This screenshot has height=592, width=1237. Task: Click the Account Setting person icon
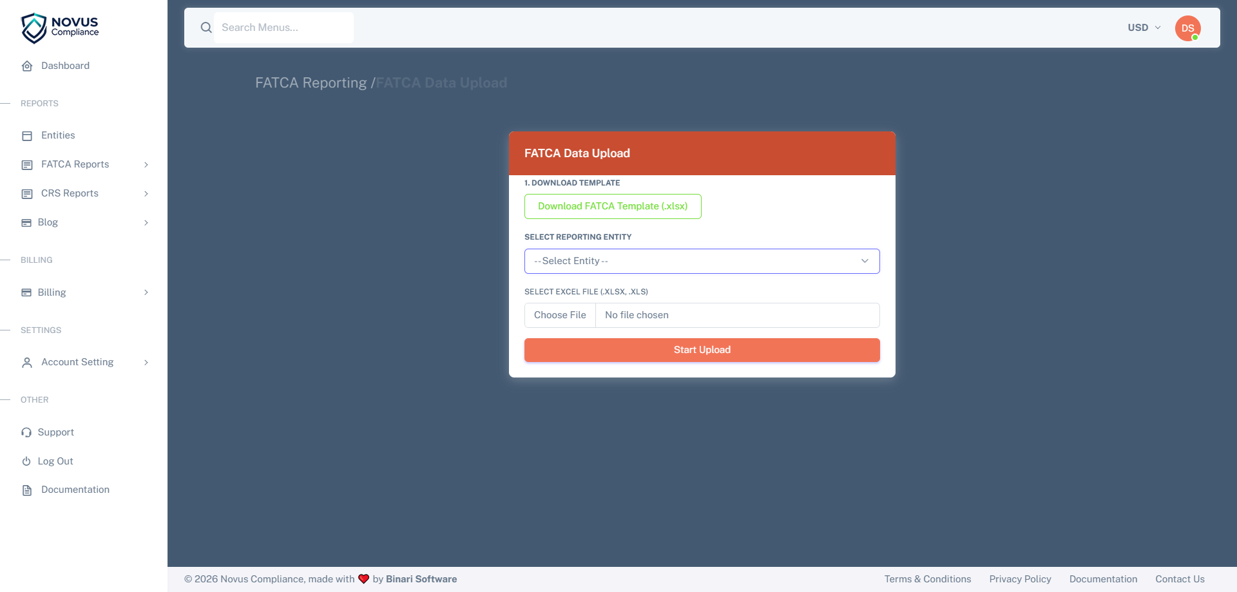pos(27,363)
